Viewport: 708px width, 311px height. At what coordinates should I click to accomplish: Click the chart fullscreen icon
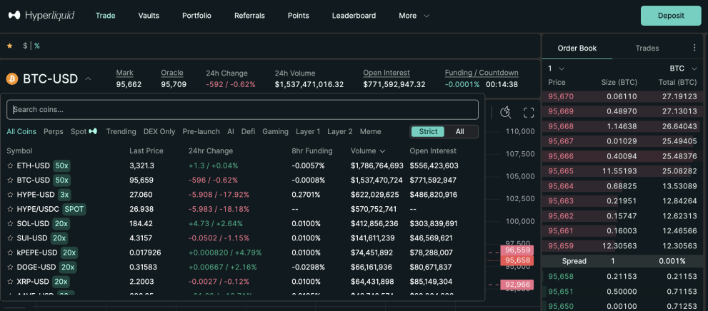point(529,113)
